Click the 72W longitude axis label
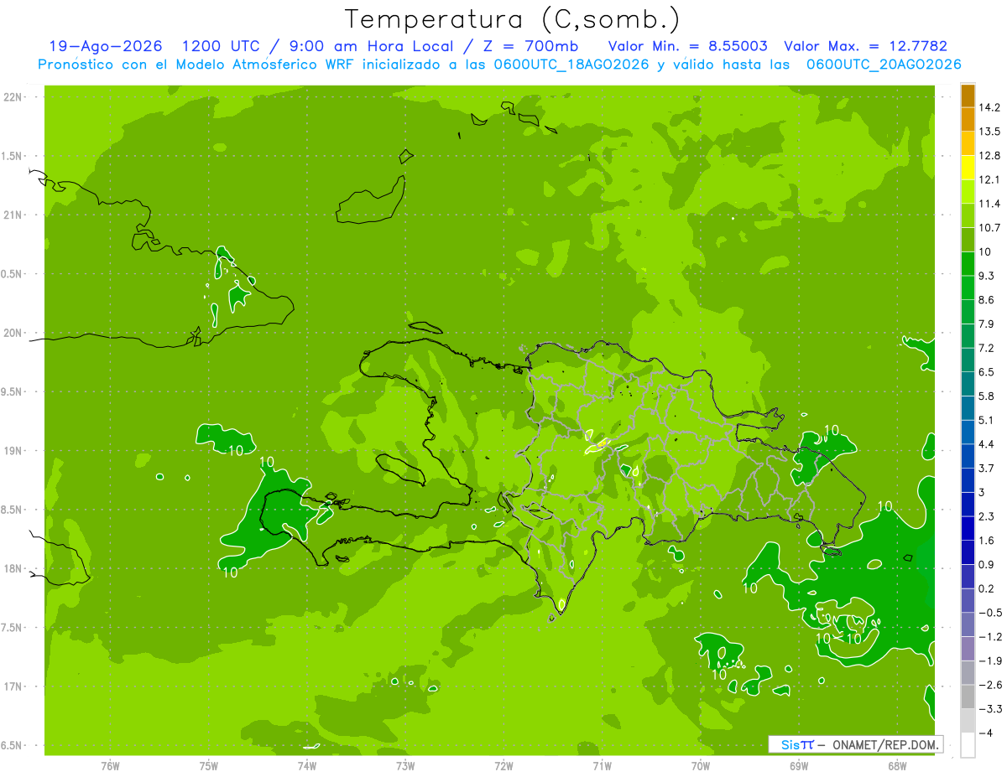This screenshot has width=1007, height=777. click(x=503, y=764)
